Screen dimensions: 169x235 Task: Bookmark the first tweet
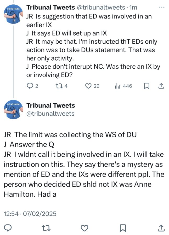coord(147,86)
